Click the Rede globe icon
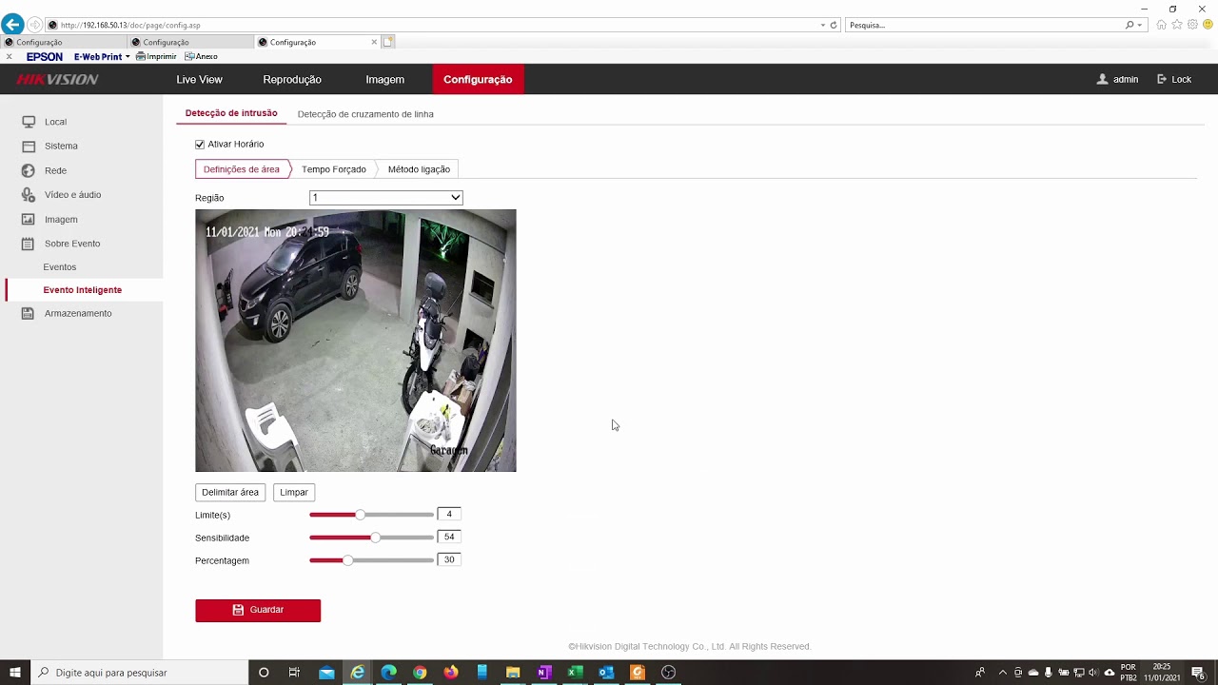This screenshot has width=1218, height=685. tap(29, 170)
